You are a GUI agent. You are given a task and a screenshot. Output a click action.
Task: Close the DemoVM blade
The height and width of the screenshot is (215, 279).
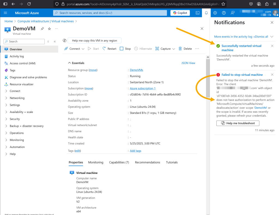pyautogui.click(x=202, y=29)
